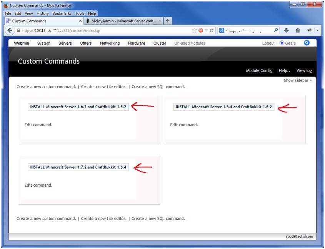
Task: Click the red stop loading icon
Action: click(x=201, y=30)
